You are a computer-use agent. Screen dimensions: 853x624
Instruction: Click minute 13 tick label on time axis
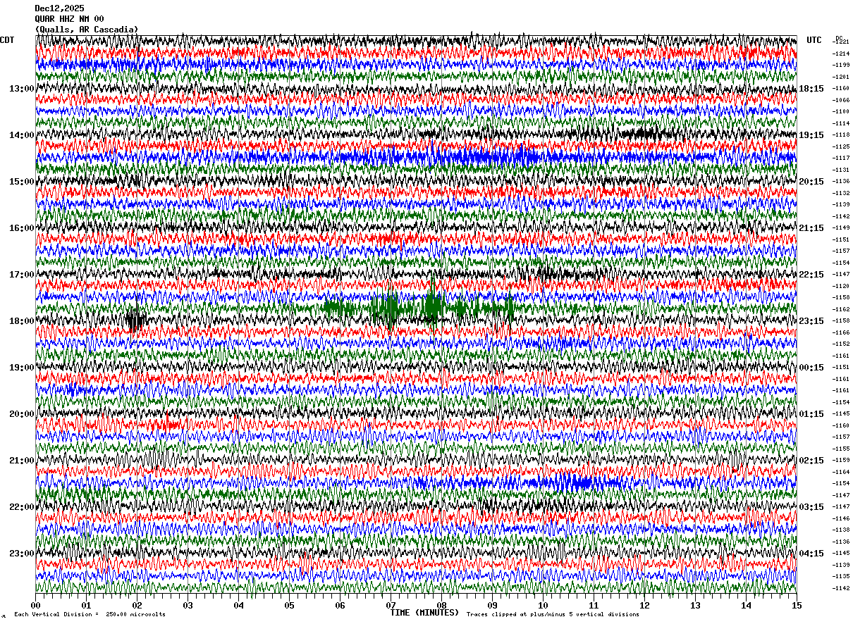(696, 605)
